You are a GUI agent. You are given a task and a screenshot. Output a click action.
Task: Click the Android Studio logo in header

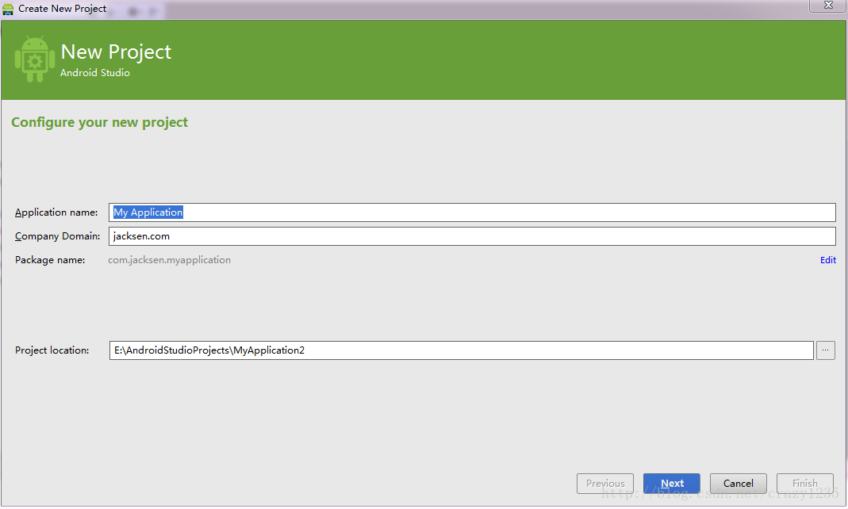[35, 59]
